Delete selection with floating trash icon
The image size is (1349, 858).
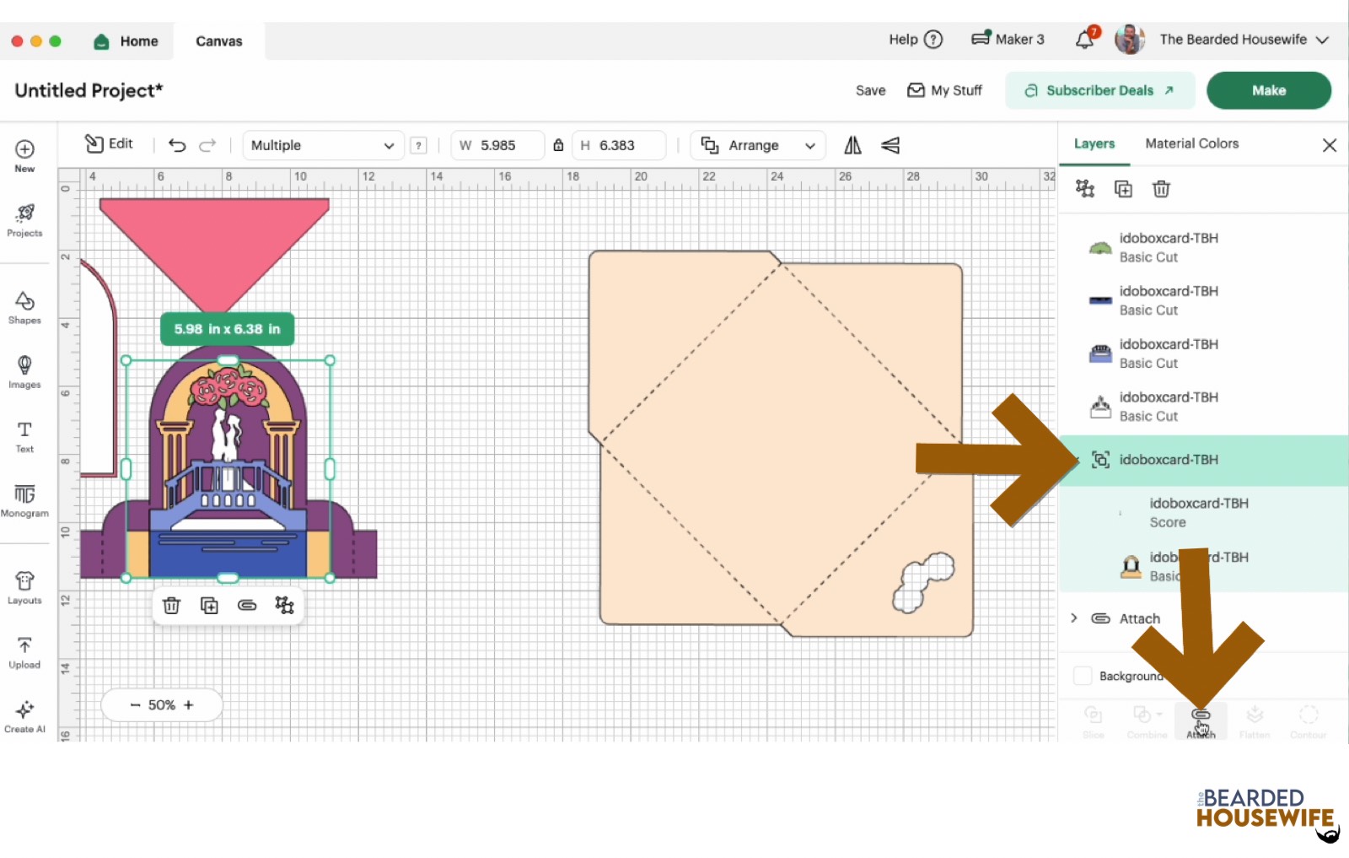tap(172, 605)
